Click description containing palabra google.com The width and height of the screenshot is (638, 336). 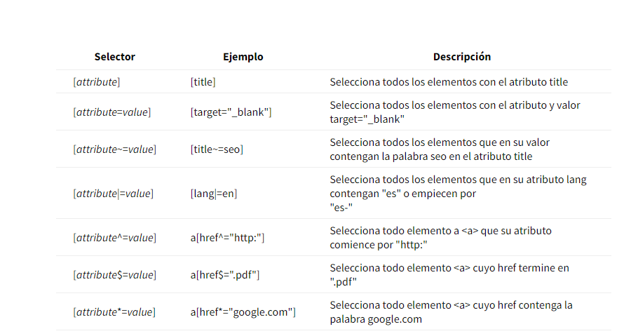coord(451,311)
